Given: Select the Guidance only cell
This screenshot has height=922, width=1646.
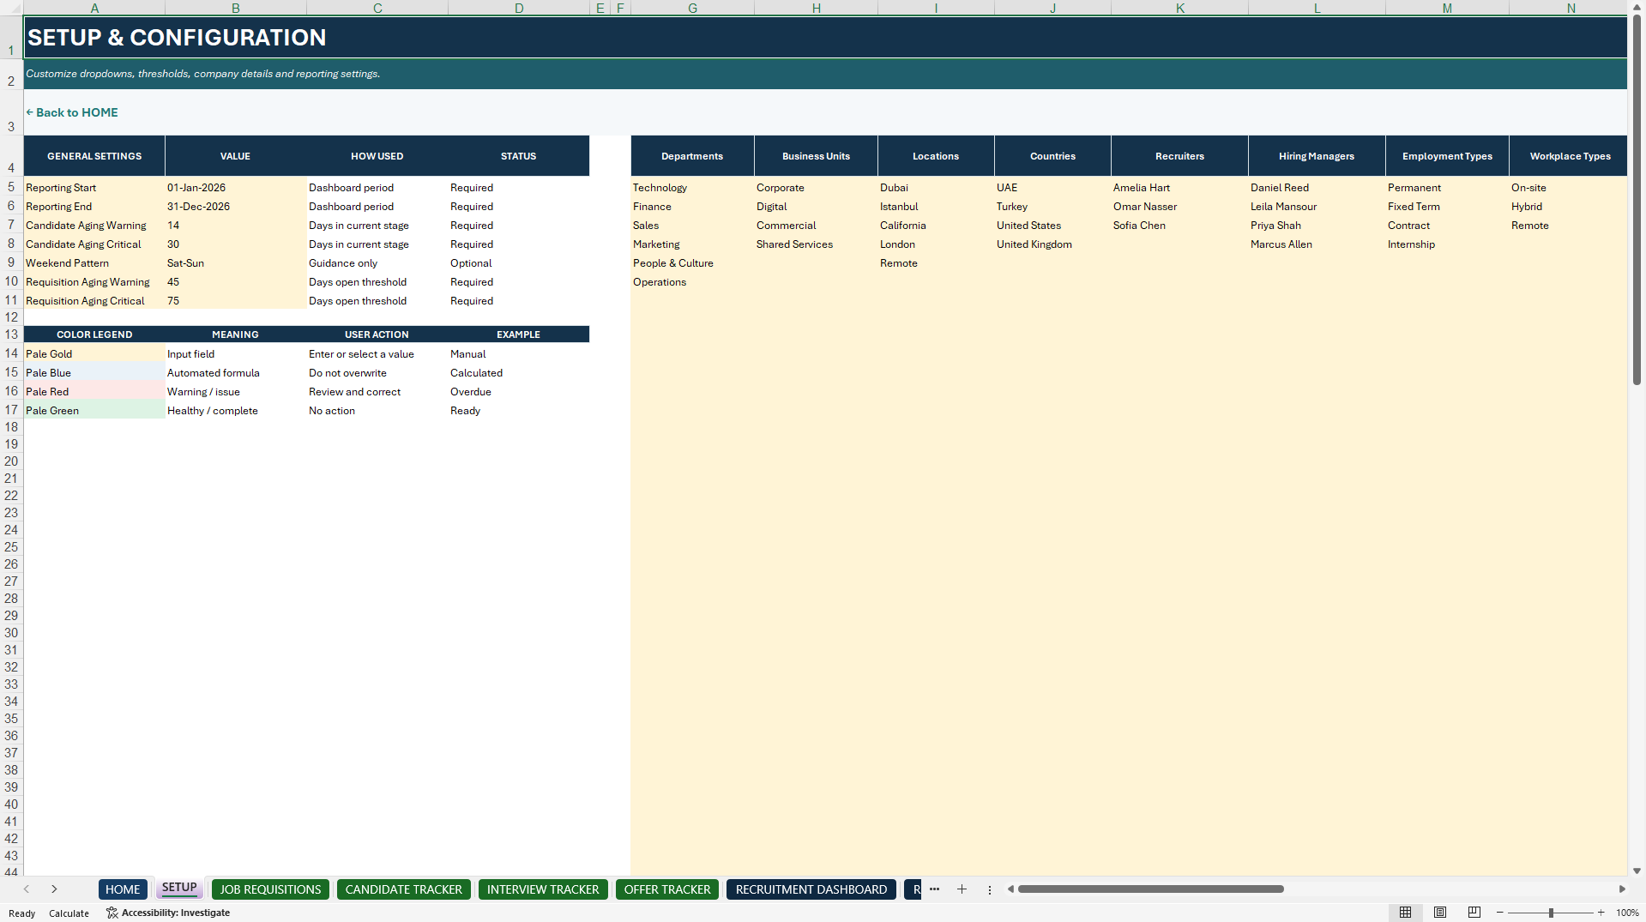Looking at the screenshot, I should [x=377, y=263].
